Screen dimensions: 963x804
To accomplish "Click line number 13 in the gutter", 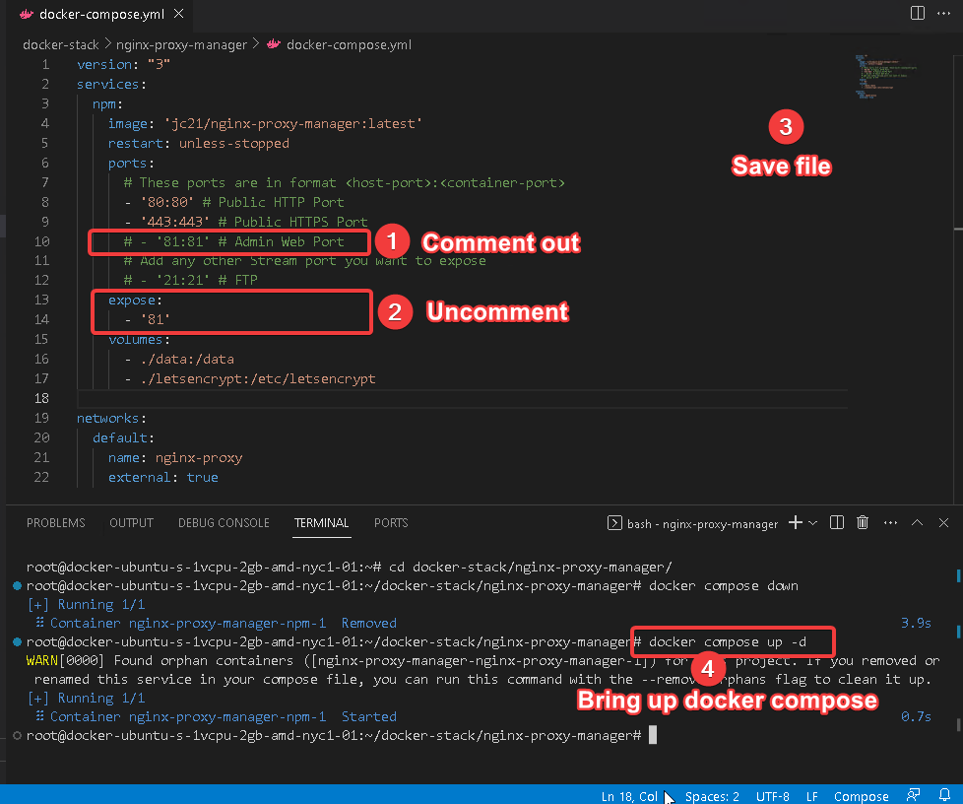I will pos(41,300).
